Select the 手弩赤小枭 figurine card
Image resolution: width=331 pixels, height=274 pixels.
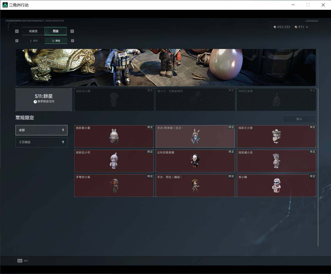pyautogui.click(x=114, y=186)
